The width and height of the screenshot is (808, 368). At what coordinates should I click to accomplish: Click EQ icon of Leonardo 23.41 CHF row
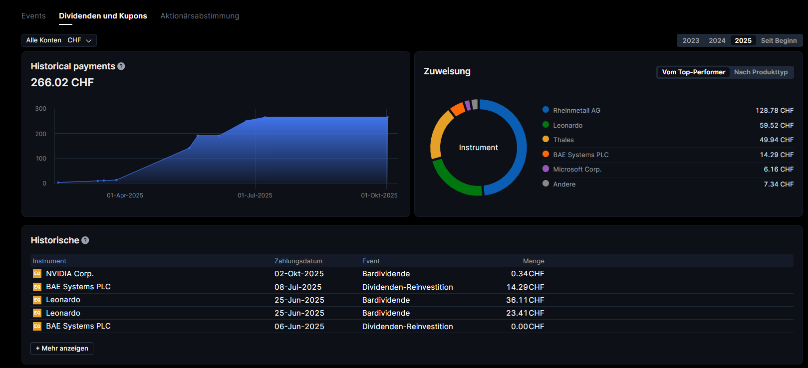tap(37, 313)
